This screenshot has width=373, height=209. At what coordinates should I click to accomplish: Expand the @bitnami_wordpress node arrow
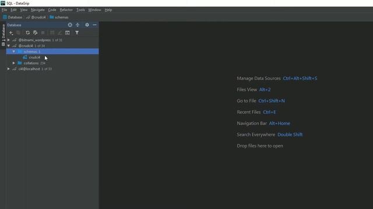pos(9,40)
